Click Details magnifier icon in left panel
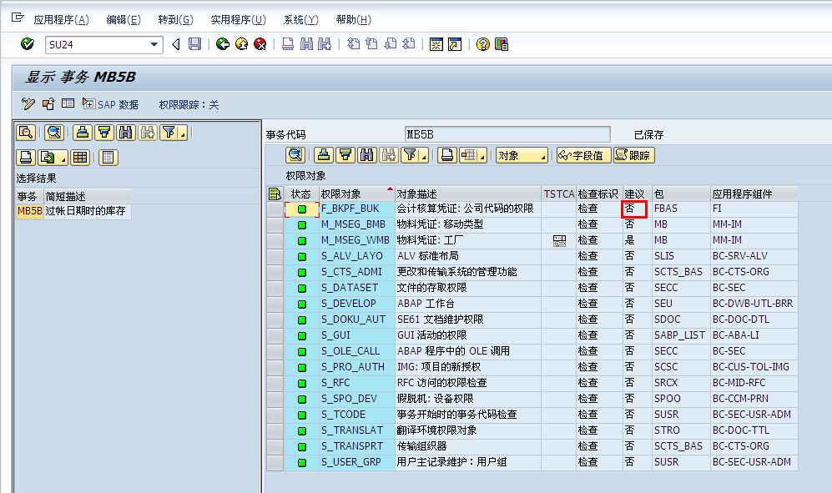832x493 pixels. click(x=26, y=133)
